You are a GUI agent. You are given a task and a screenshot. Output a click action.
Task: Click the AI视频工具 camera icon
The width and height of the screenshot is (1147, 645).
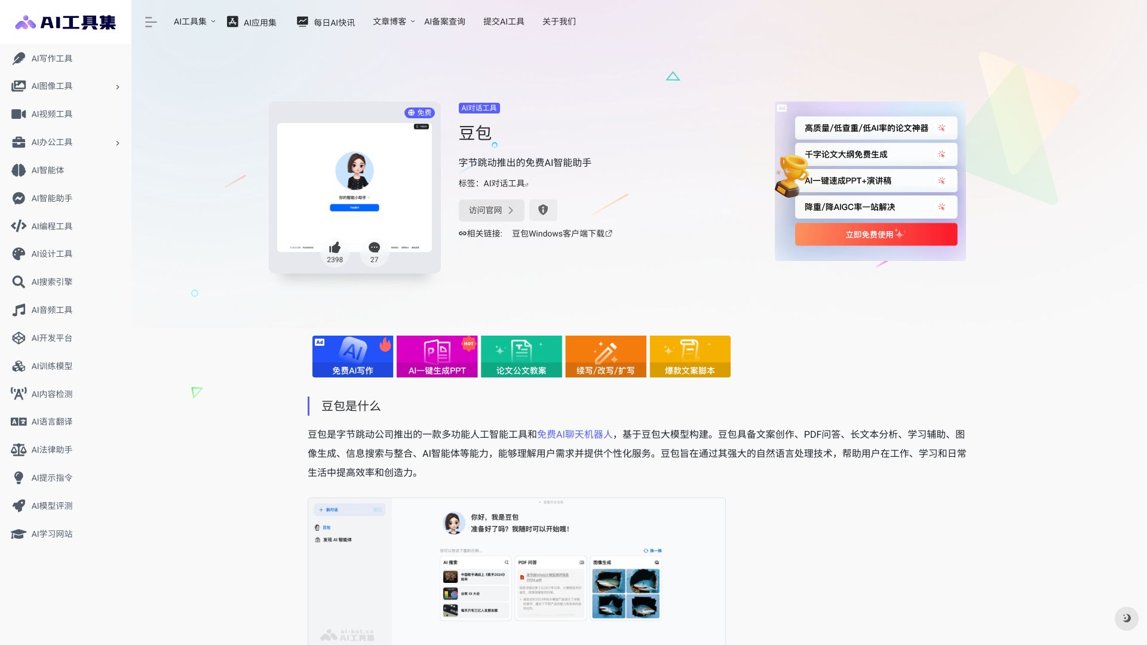tap(19, 114)
